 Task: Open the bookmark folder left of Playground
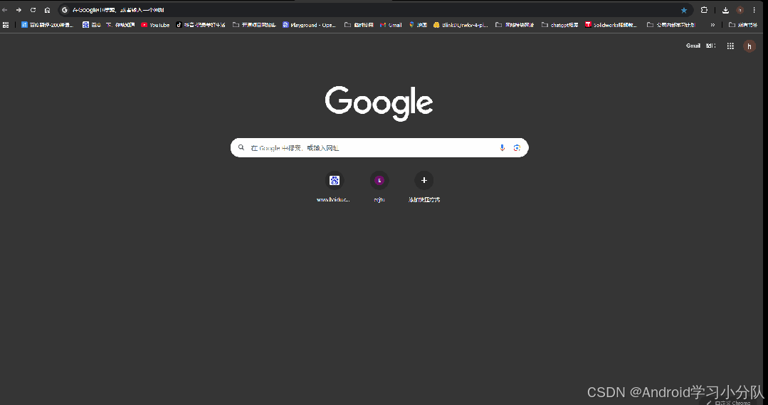(x=254, y=24)
